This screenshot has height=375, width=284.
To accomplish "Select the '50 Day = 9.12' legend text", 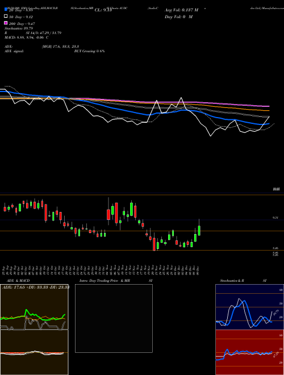I will (x=21, y=17).
